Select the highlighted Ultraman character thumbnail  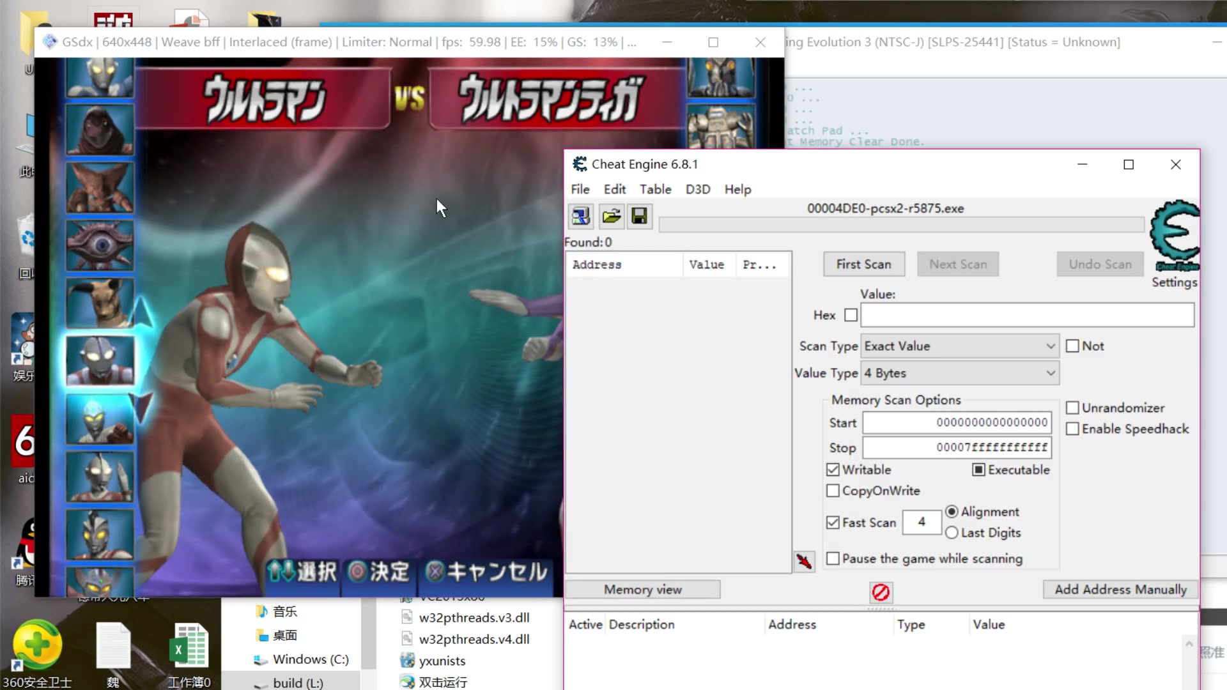click(x=100, y=361)
